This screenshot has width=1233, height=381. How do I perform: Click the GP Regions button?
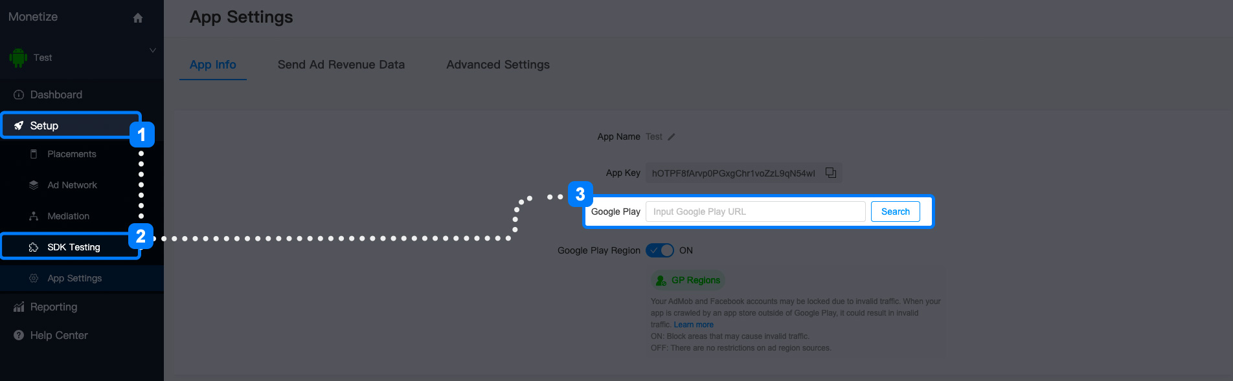(x=688, y=280)
